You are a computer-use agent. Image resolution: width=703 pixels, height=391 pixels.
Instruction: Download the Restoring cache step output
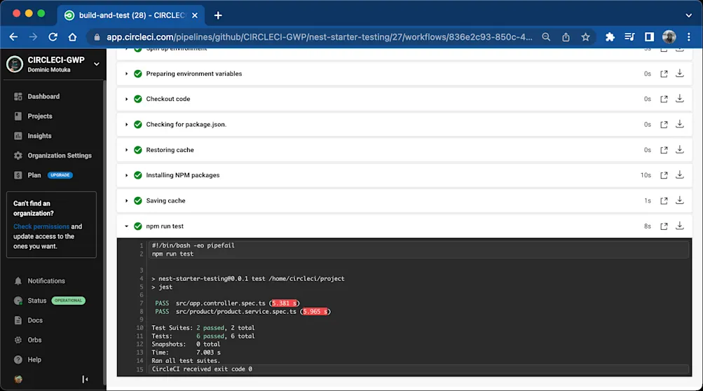point(680,150)
